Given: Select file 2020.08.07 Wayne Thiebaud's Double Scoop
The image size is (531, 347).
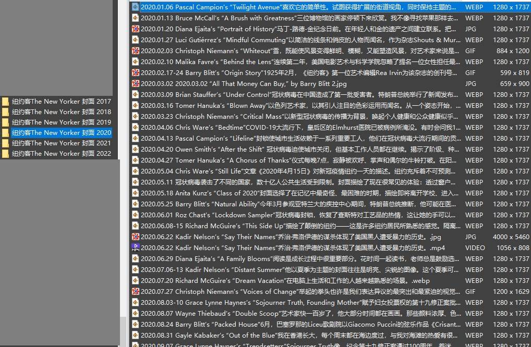Looking at the screenshot, I should tap(300, 314).
